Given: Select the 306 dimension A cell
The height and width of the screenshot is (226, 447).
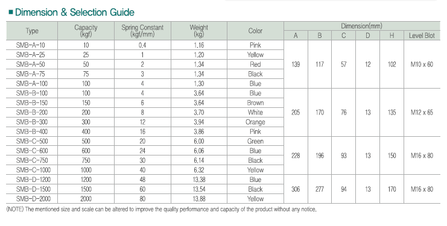Looking at the screenshot, I should coord(296,189).
